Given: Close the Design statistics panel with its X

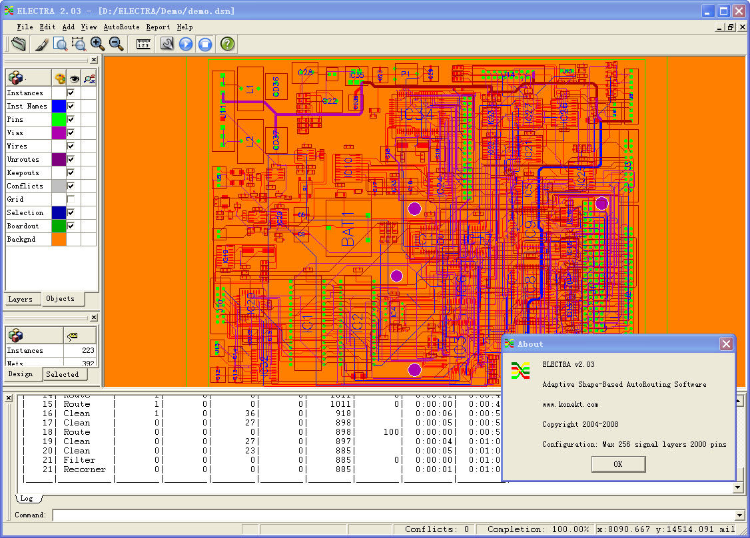Looking at the screenshot, I should tap(94, 318).
